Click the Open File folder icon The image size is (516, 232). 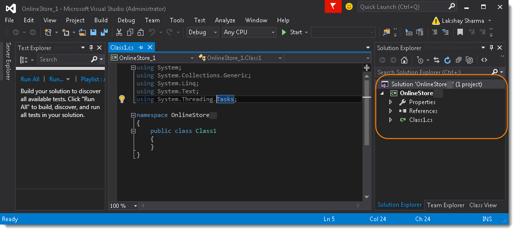[82, 32]
